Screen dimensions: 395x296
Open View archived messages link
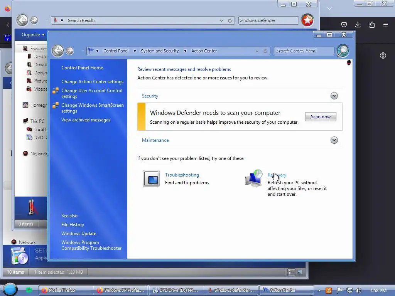(86, 120)
